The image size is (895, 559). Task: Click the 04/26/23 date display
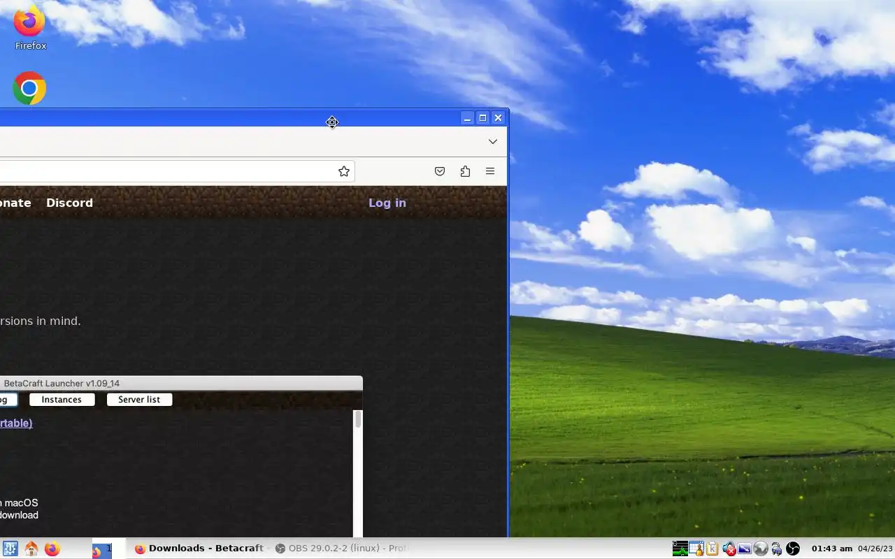876,549
